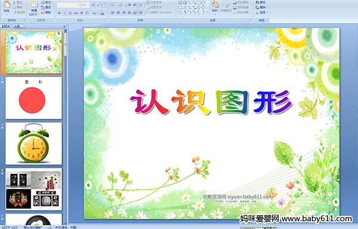Switch to the Outline tab in the pane

17,26
